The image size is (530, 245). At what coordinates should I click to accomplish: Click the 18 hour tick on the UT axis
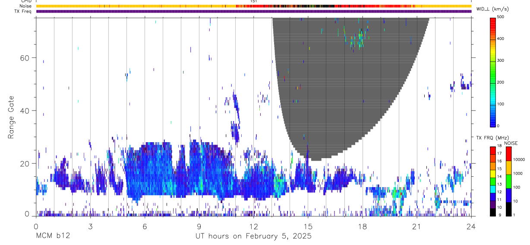coord(362,226)
